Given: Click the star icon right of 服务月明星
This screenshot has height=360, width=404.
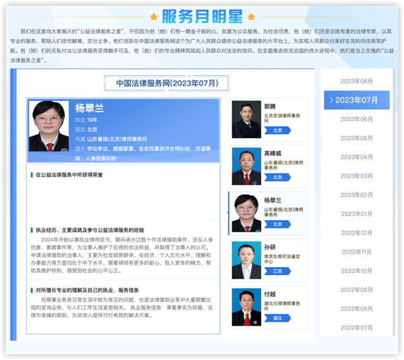Looking at the screenshot, I should (x=251, y=17).
